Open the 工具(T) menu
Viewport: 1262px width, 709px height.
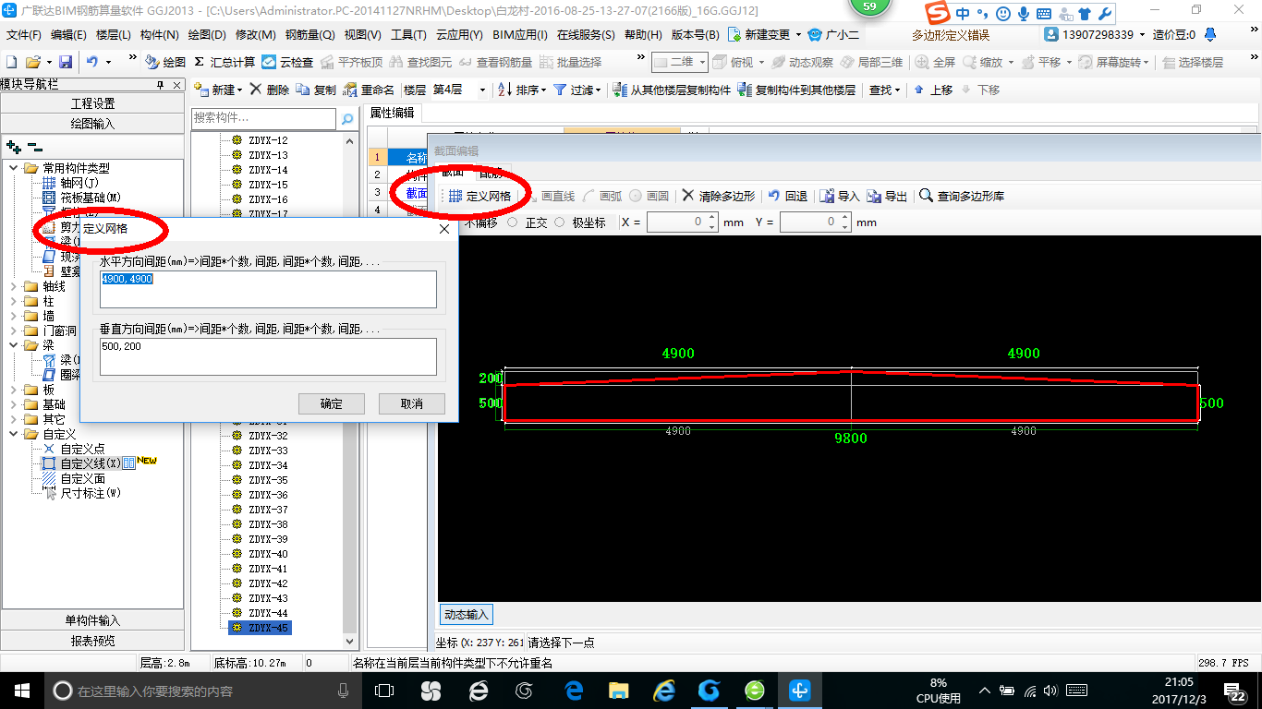pos(408,35)
